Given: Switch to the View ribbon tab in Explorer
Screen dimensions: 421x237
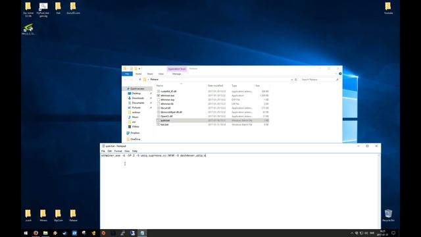Looking at the screenshot, I should tap(161, 74).
